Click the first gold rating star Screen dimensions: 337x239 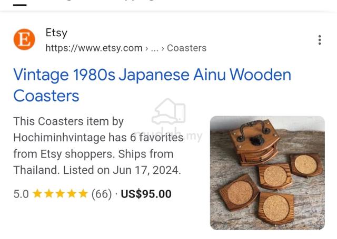37,193
